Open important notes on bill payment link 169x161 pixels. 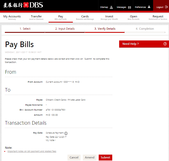click(32, 151)
